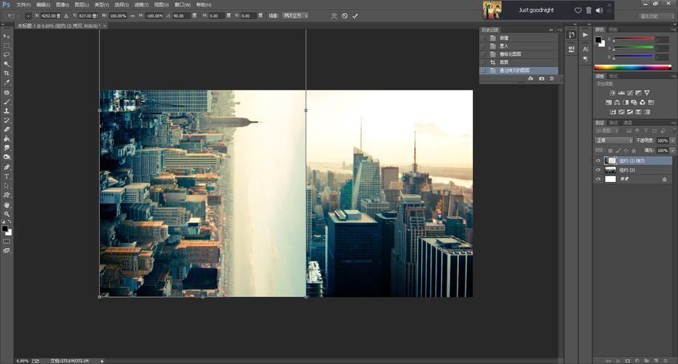Toggle the eye icon of 背景 layer

tap(598, 178)
